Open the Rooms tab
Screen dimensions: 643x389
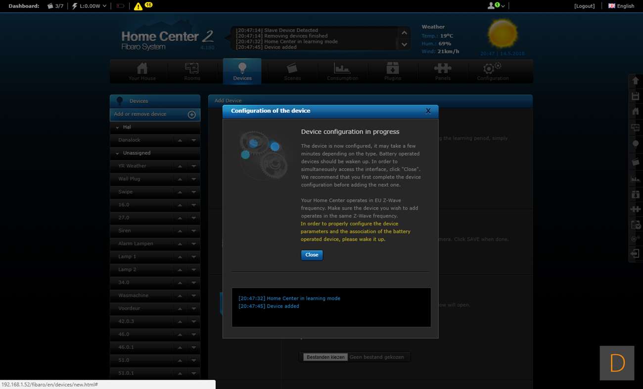(192, 72)
